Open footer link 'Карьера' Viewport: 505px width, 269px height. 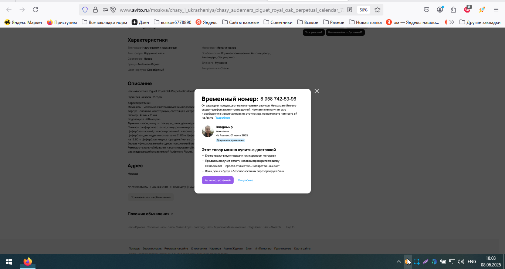coord(215,248)
